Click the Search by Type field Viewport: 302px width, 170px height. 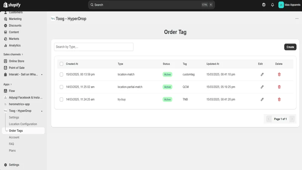coord(94,47)
